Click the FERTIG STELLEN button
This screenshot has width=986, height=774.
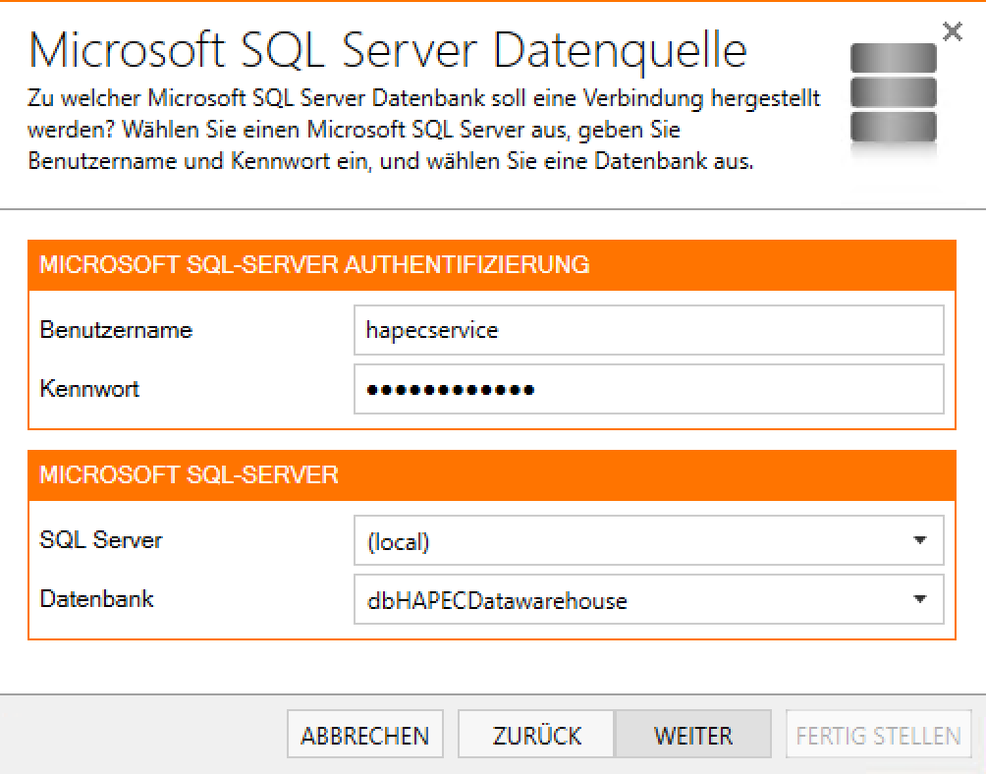coord(878,736)
